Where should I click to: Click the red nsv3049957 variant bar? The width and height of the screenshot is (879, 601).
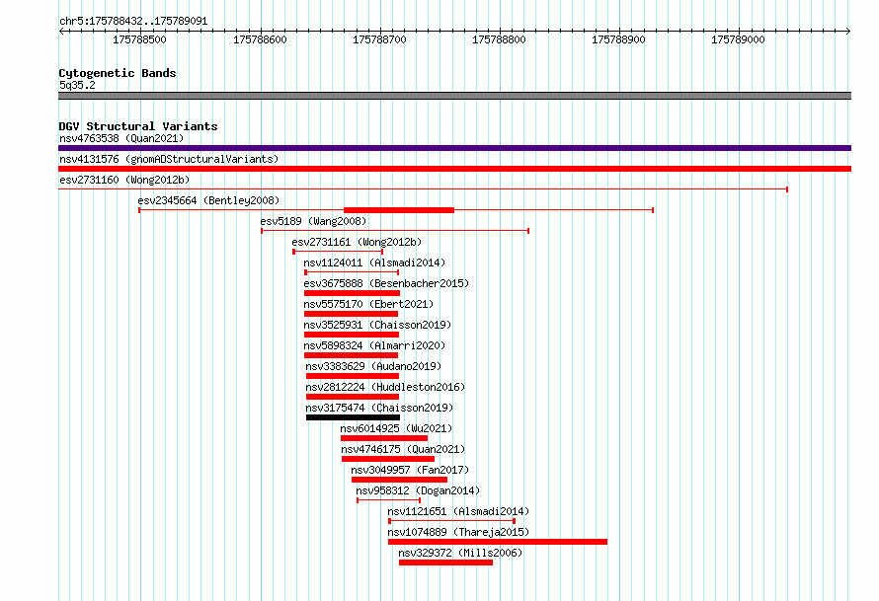[399, 480]
